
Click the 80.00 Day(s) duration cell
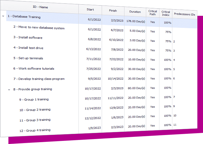point(136,88)
